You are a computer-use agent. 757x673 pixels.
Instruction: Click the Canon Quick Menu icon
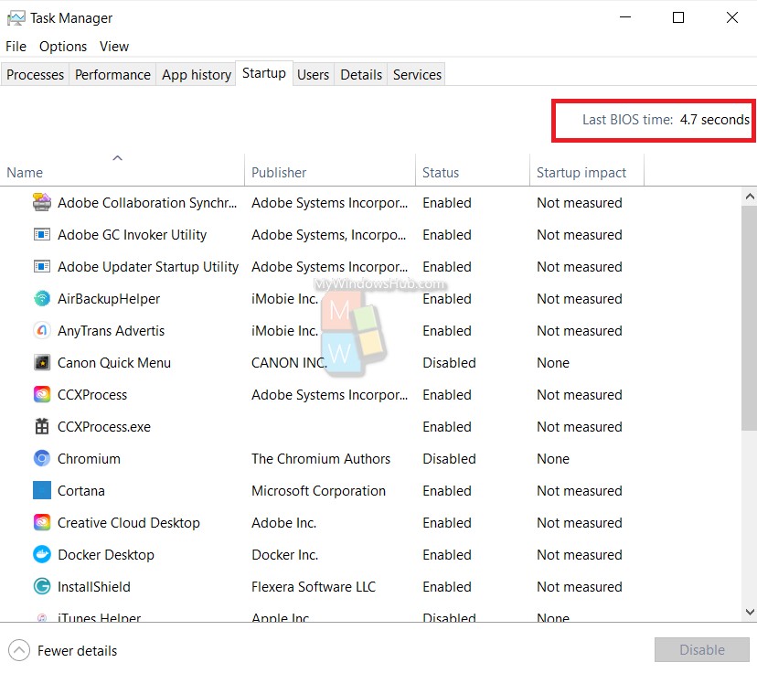coord(42,363)
